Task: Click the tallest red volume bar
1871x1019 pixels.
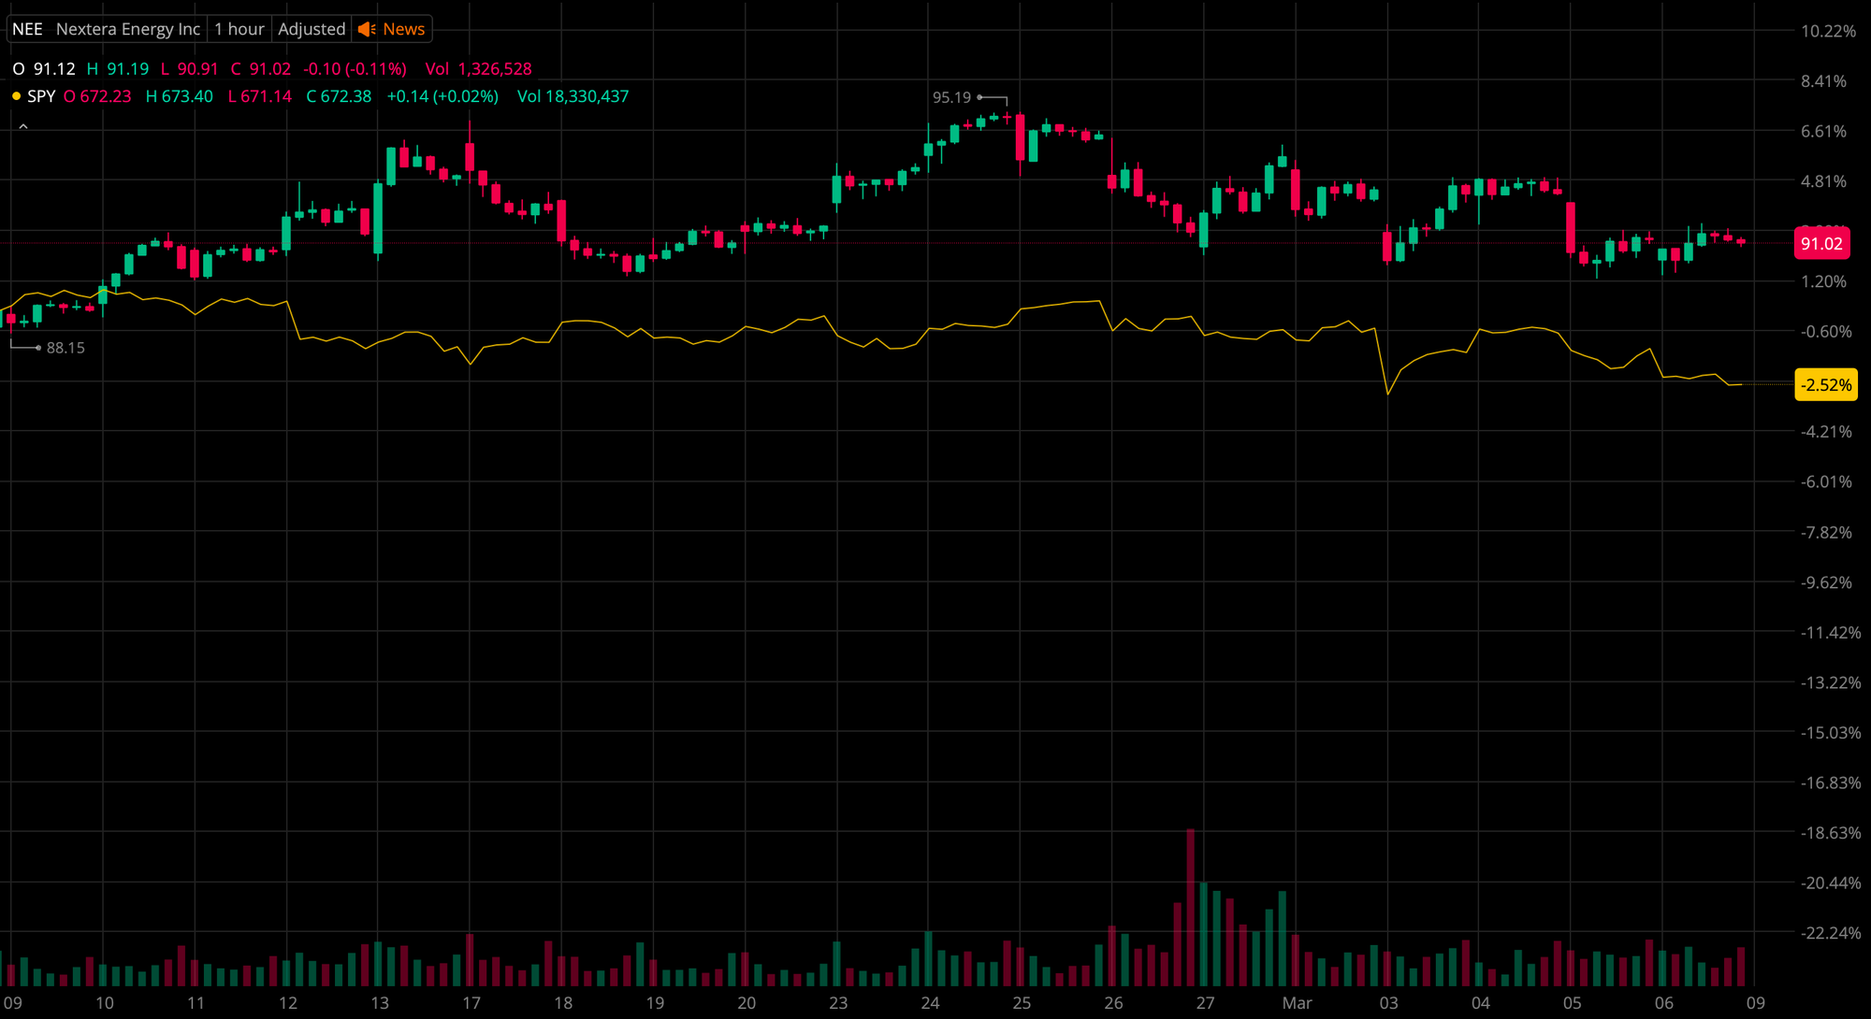Action: pyautogui.click(x=1190, y=907)
